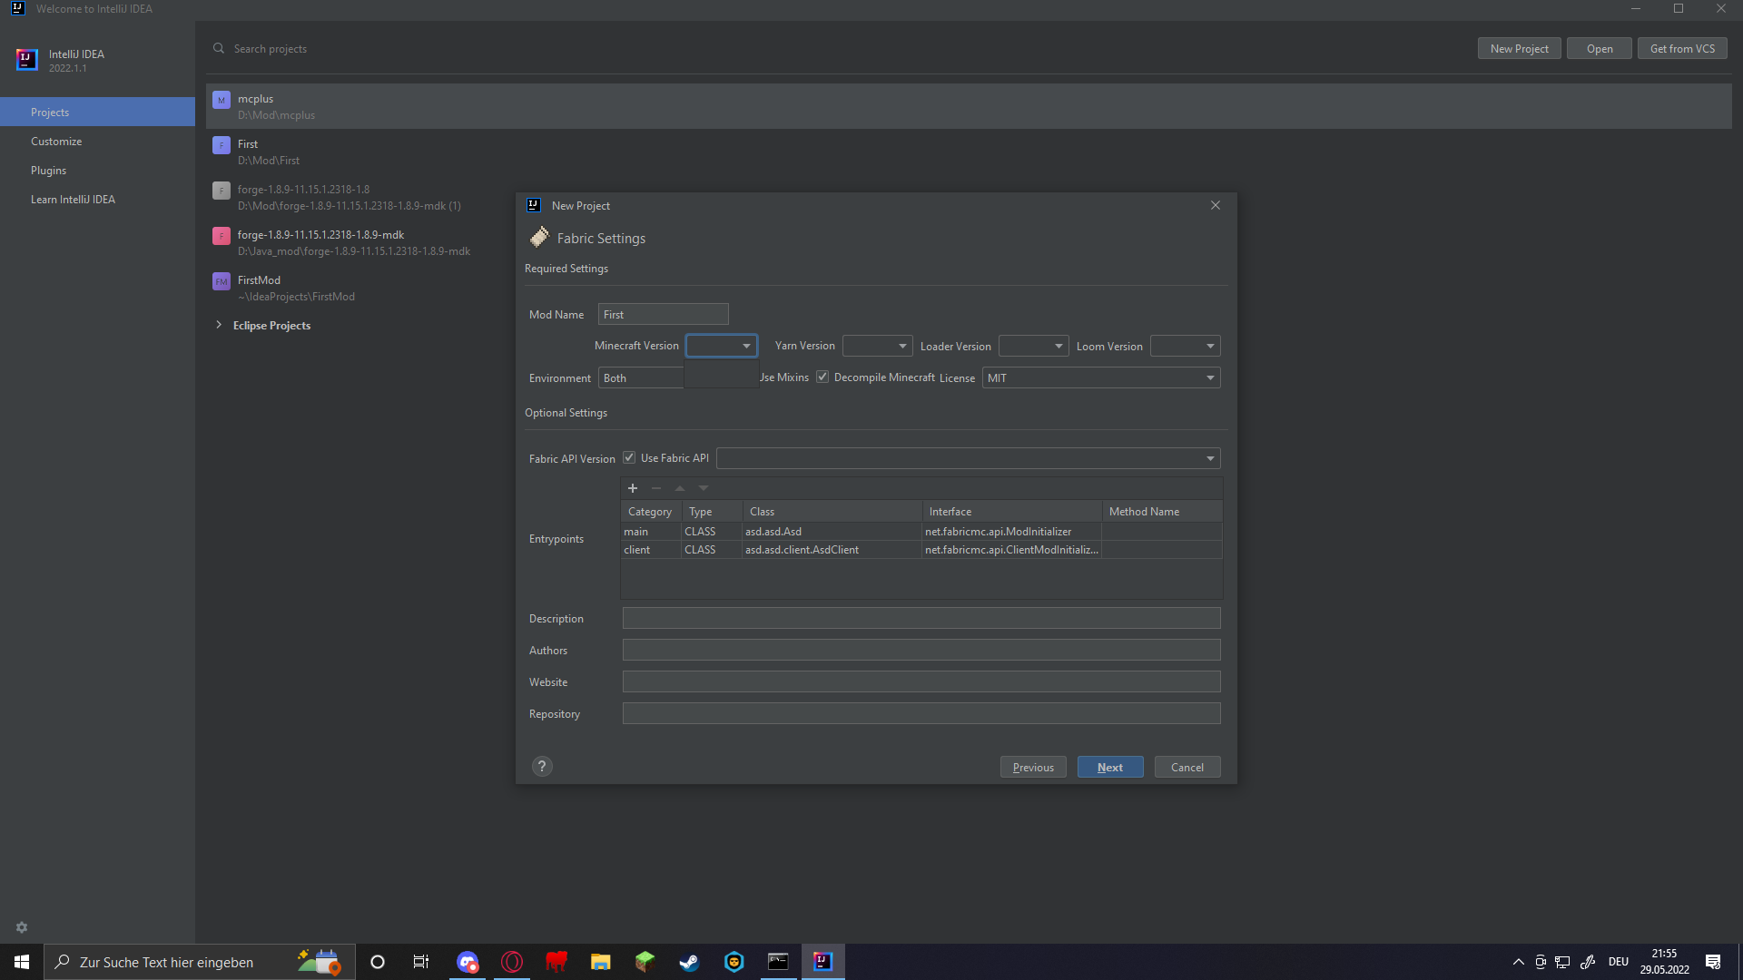Disable the Use Fabric API checkbox
This screenshot has height=980, width=1743.
(x=629, y=457)
